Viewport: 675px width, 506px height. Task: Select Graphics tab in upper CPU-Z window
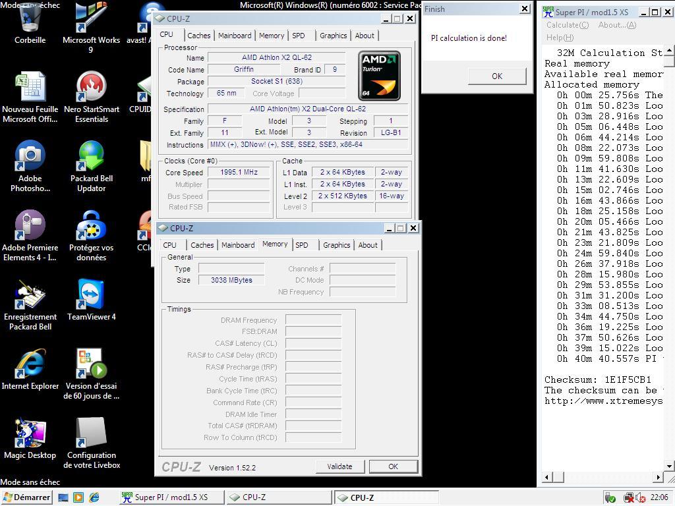pos(333,36)
